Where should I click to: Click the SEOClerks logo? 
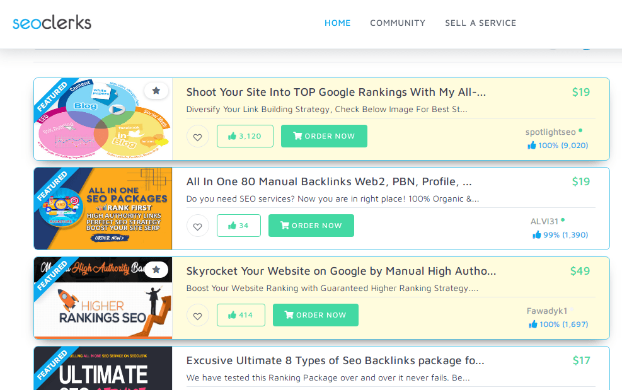pyautogui.click(x=52, y=21)
